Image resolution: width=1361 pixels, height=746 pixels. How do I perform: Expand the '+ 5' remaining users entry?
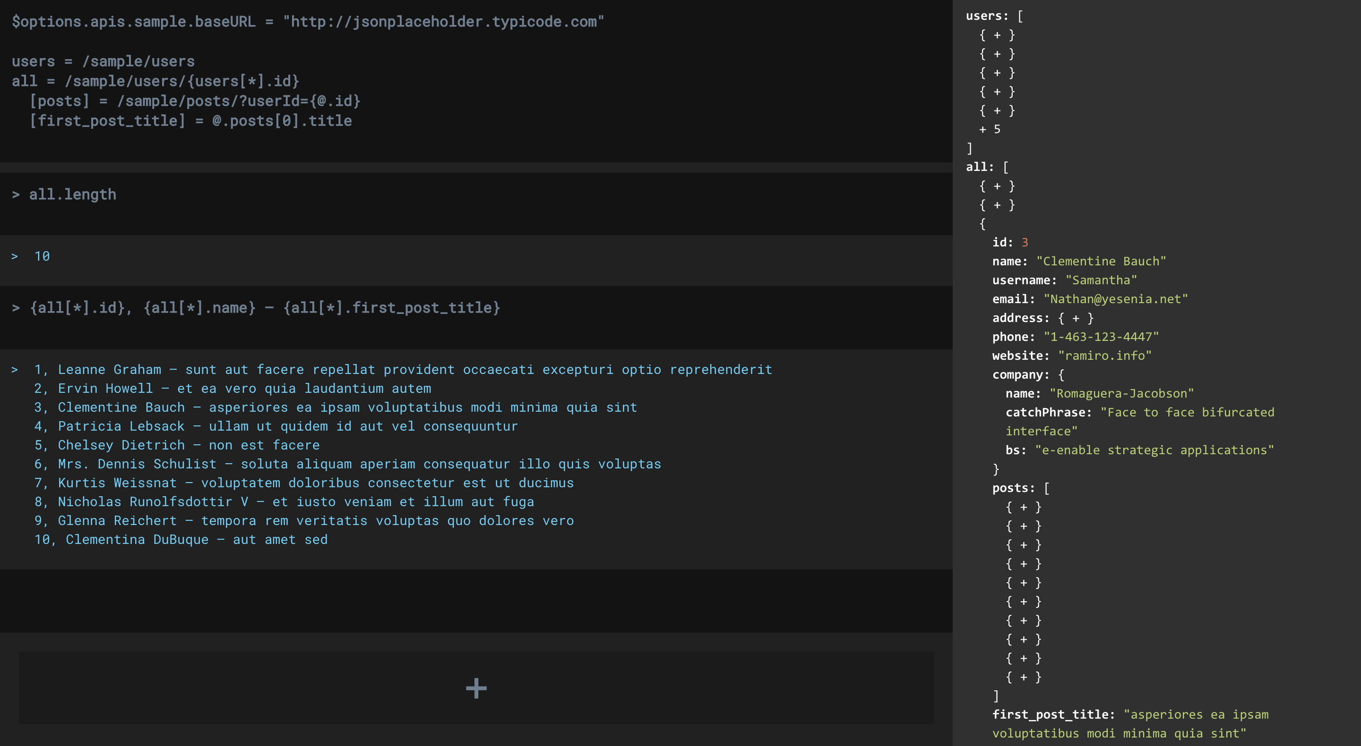coord(990,129)
